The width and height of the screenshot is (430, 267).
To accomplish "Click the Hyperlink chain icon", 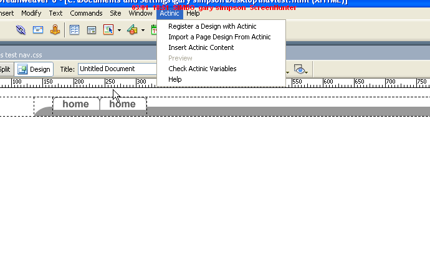I will click(21, 30).
